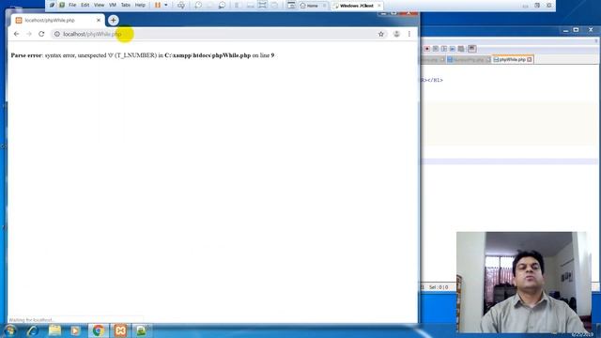Close the localhost/phpWhile.php browser tab
601x338 pixels.
click(99, 21)
